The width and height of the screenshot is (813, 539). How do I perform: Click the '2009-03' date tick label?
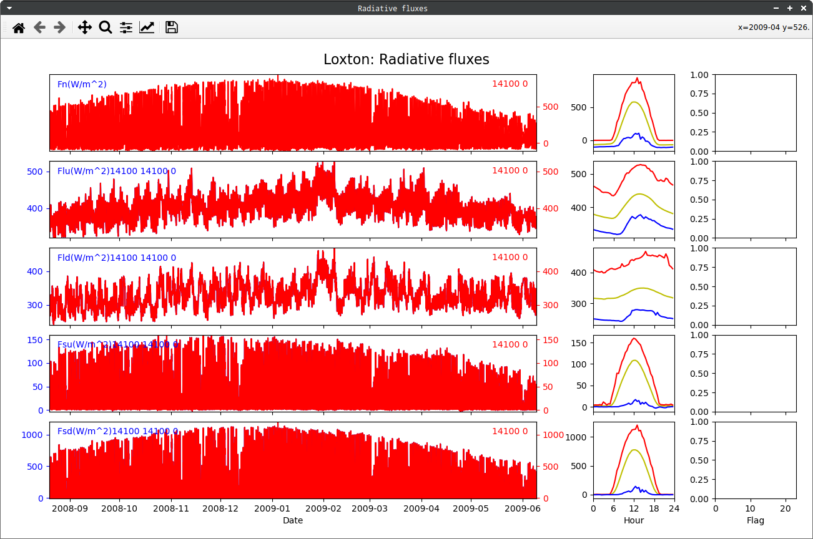click(370, 508)
